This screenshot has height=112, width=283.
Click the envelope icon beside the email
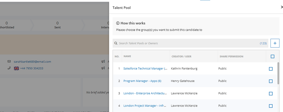[9, 61]
